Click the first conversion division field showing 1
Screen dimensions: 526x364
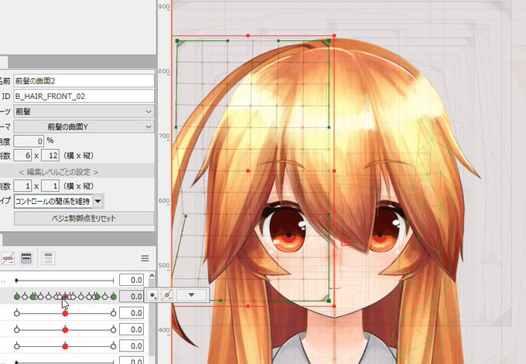click(22, 186)
